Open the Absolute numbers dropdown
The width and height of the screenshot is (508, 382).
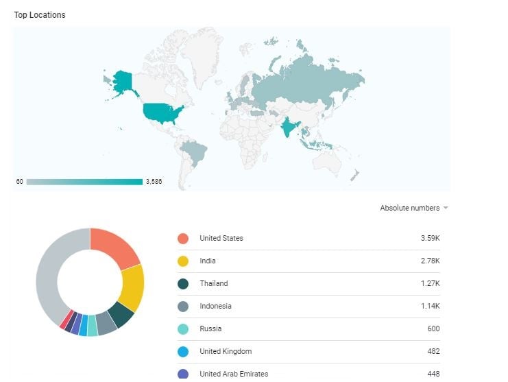[414, 208]
